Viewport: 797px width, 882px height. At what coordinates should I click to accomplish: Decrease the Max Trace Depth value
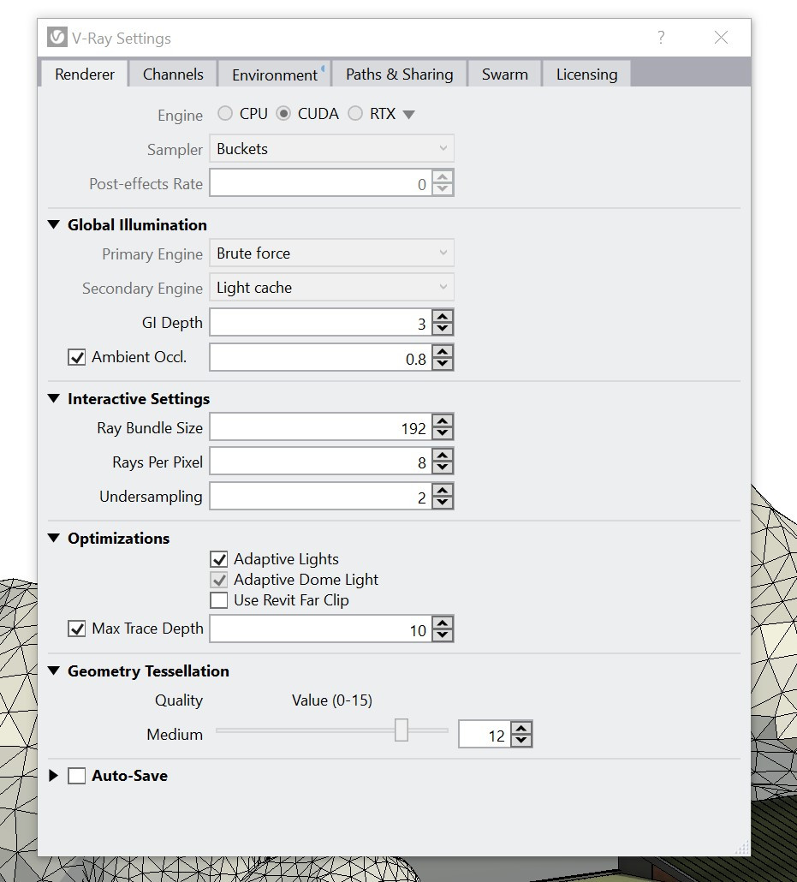coord(443,635)
